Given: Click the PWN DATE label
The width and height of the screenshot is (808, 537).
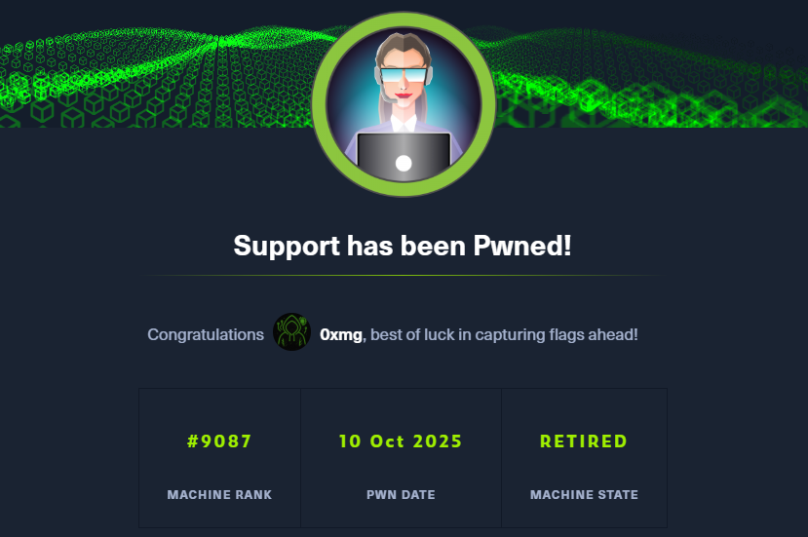Looking at the screenshot, I should coord(401,495).
